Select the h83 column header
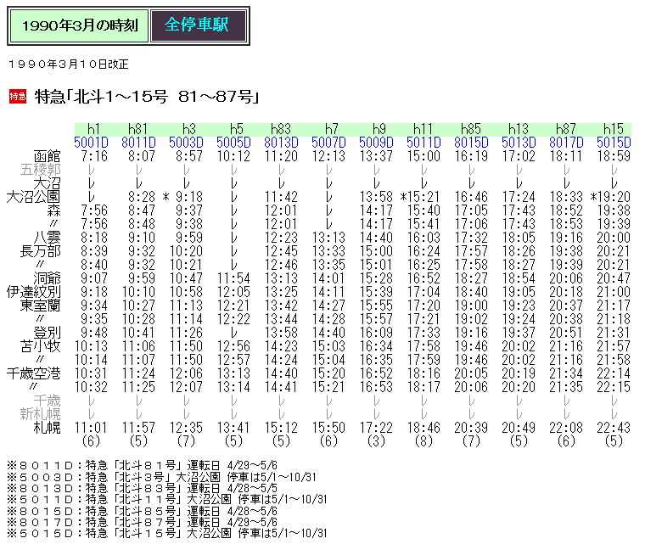Screen dimensions: 645x544 [x=281, y=129]
